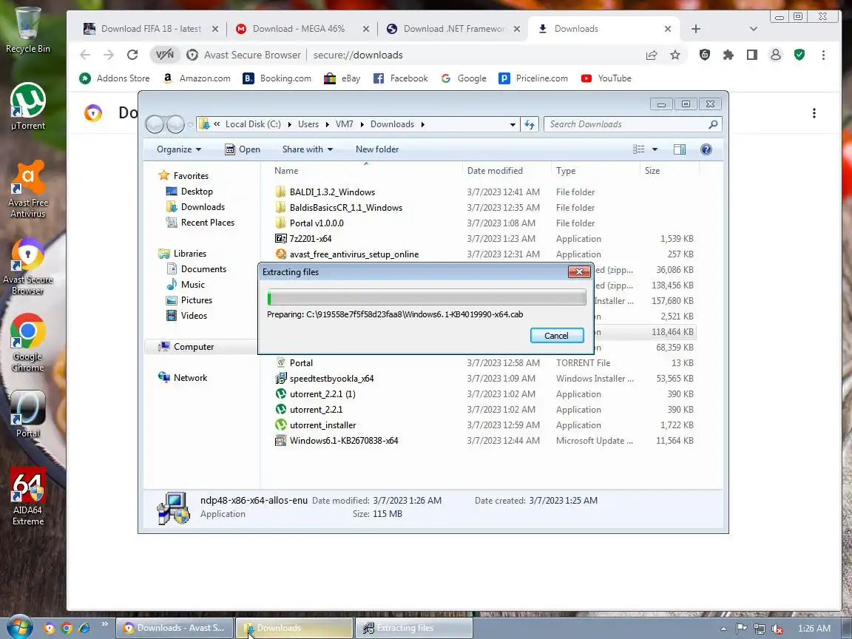Open the Facebook bookmark
The image size is (852, 639).
[400, 78]
